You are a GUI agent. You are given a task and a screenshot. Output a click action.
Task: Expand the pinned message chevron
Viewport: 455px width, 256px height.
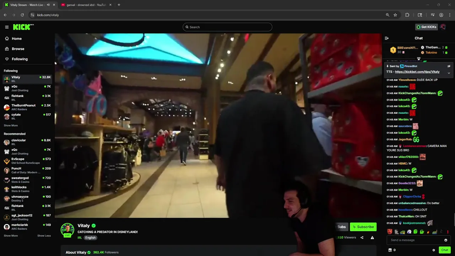[x=449, y=73]
